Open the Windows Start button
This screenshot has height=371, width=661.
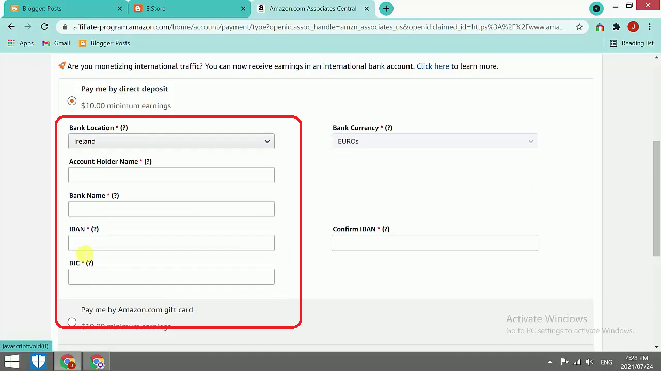pos(11,362)
